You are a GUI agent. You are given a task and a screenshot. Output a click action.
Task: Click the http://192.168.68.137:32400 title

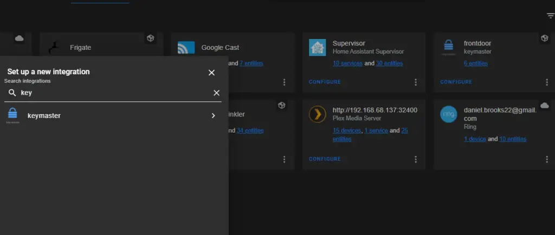coord(375,110)
